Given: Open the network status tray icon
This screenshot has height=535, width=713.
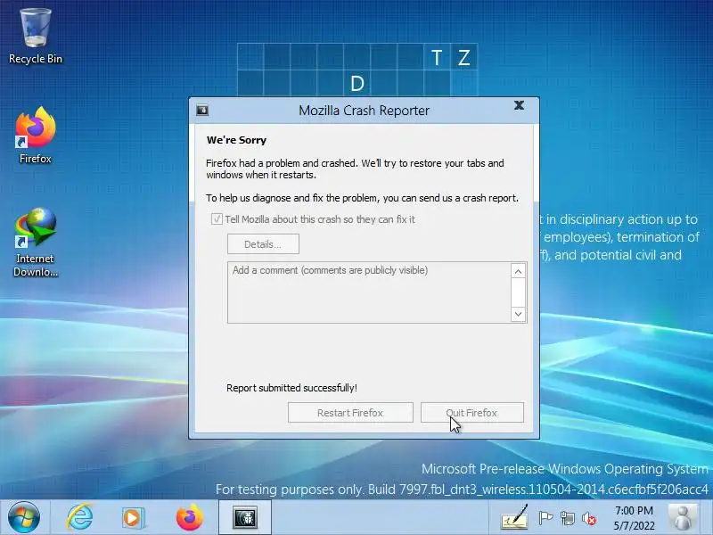Looking at the screenshot, I should [x=567, y=518].
